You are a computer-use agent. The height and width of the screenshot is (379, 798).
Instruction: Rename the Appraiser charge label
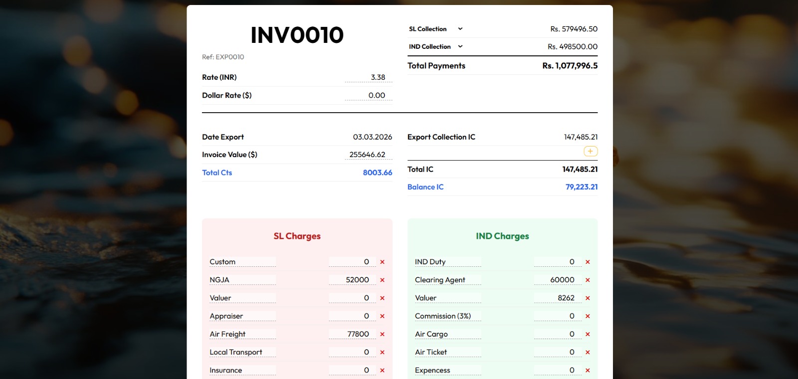click(242, 316)
